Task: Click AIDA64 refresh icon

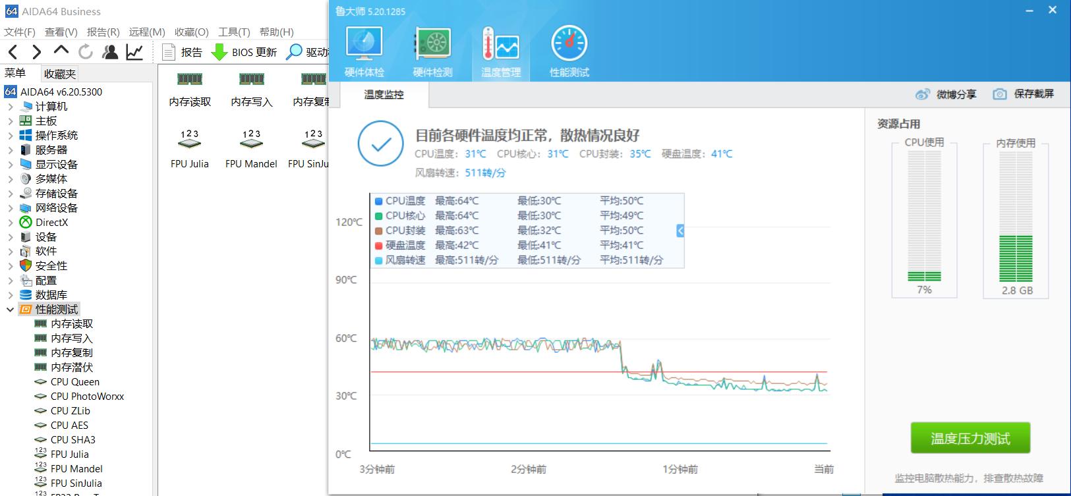Action: click(x=86, y=52)
